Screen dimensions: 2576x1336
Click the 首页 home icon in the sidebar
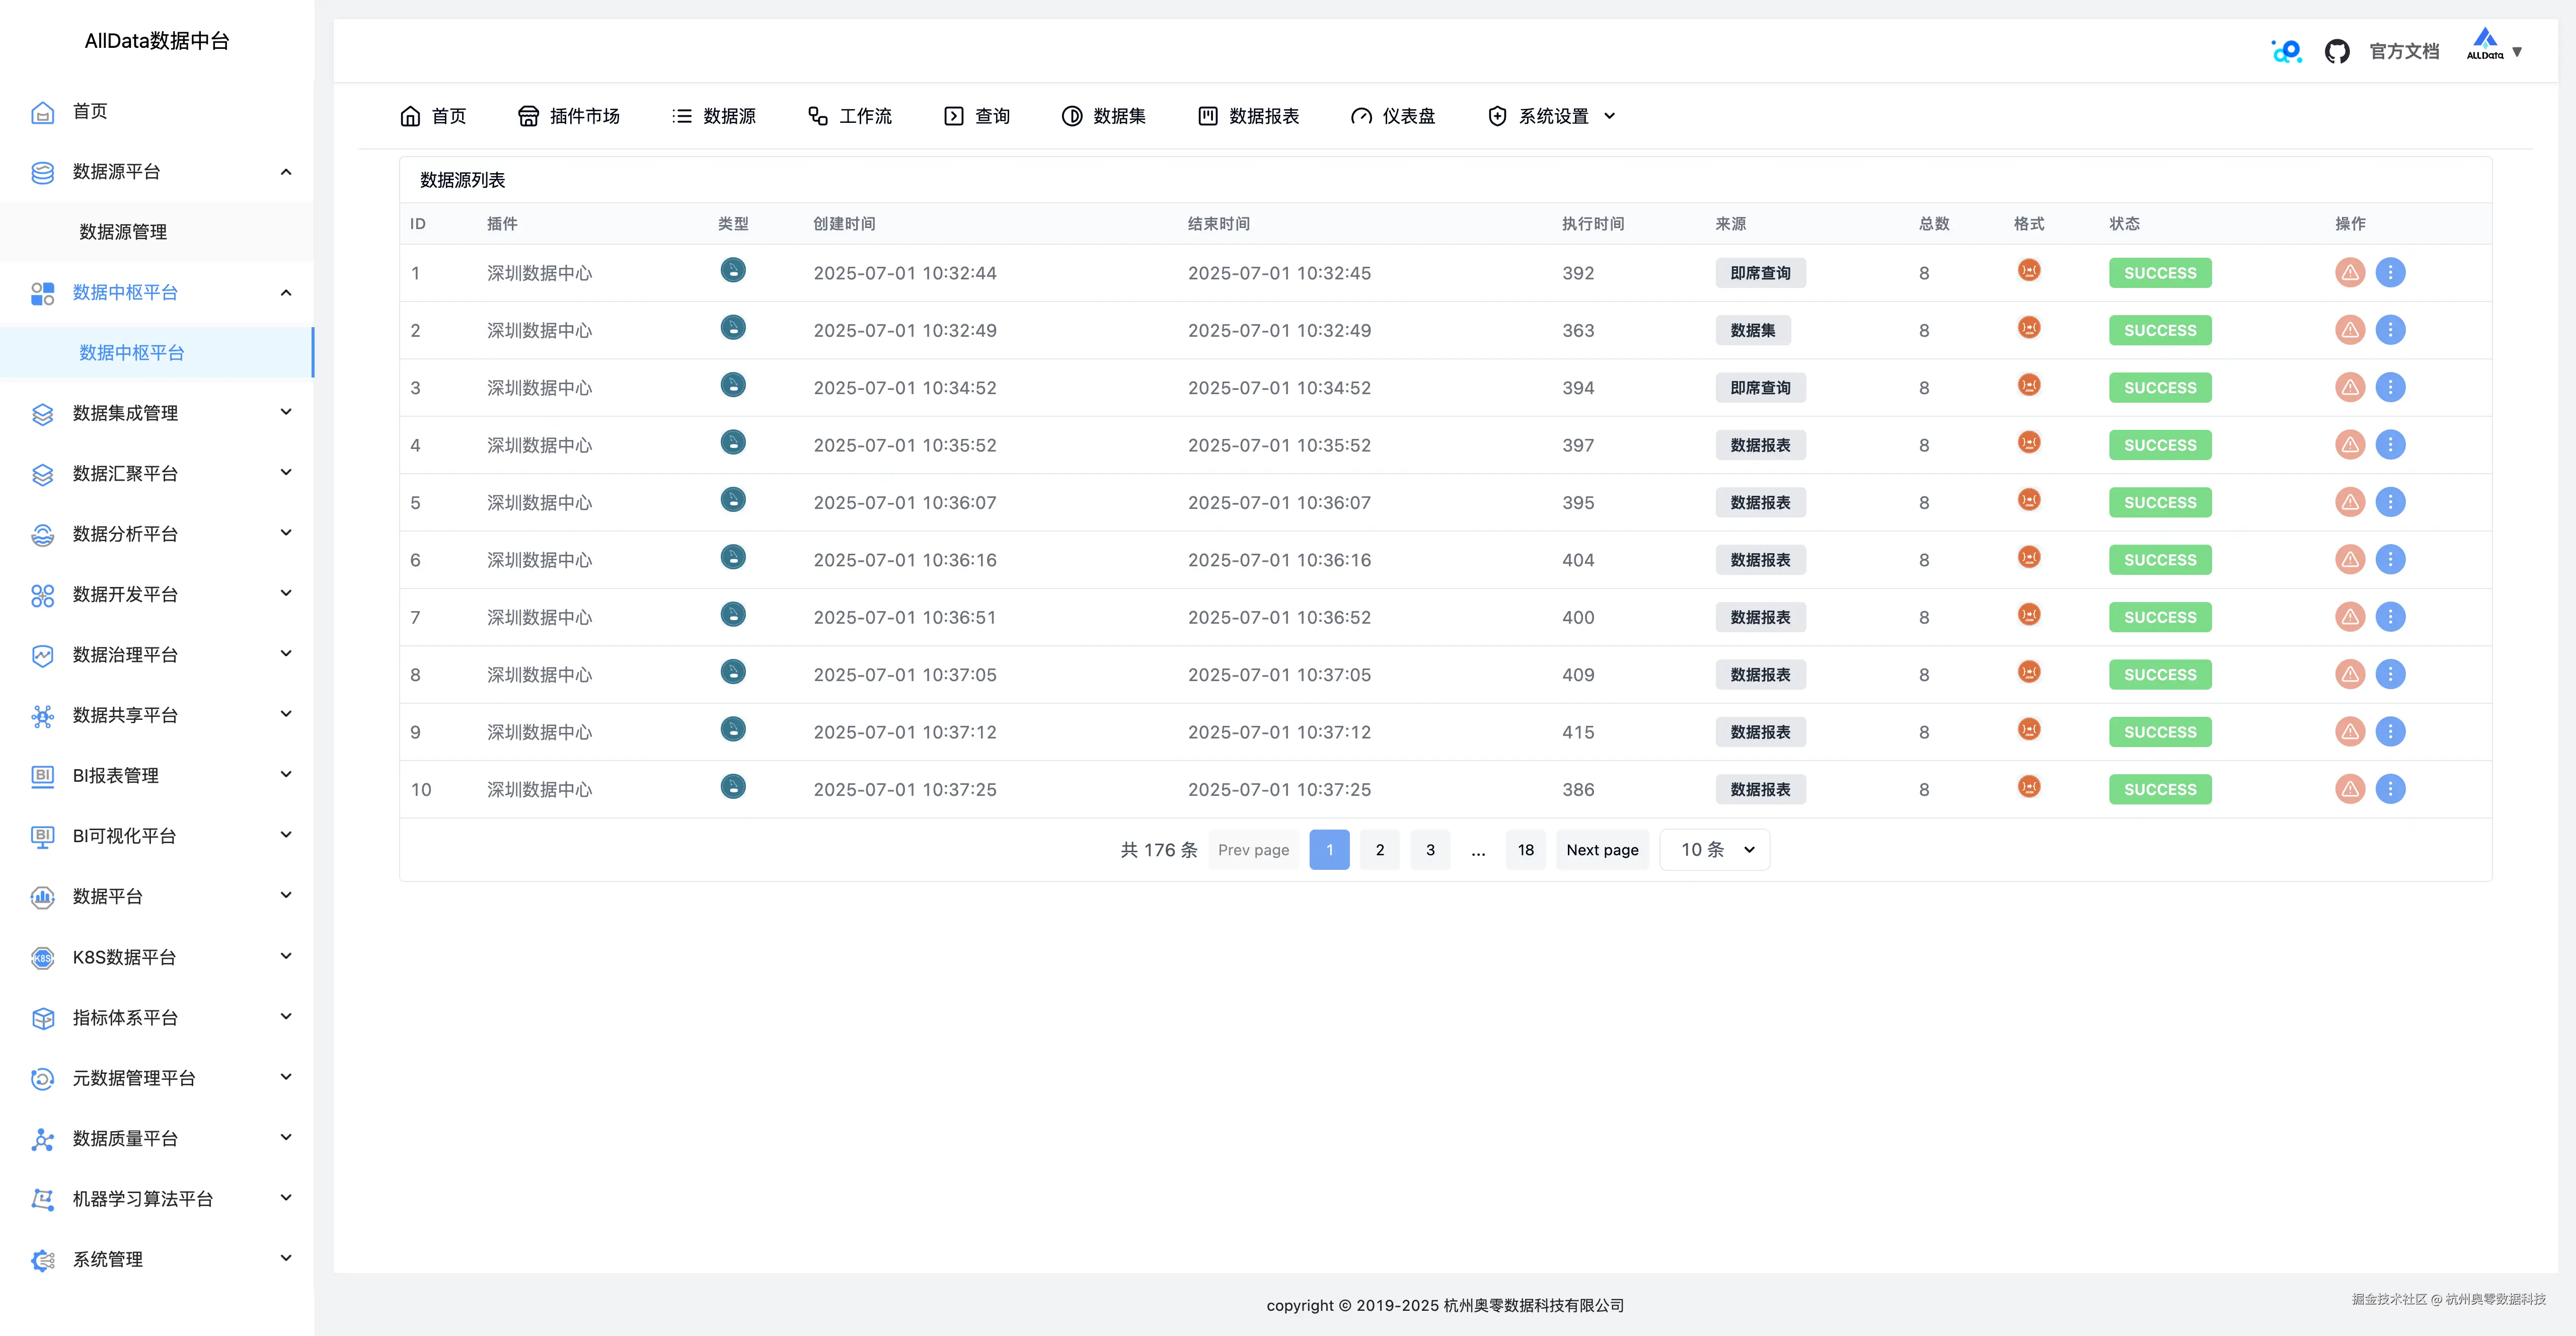(42, 112)
